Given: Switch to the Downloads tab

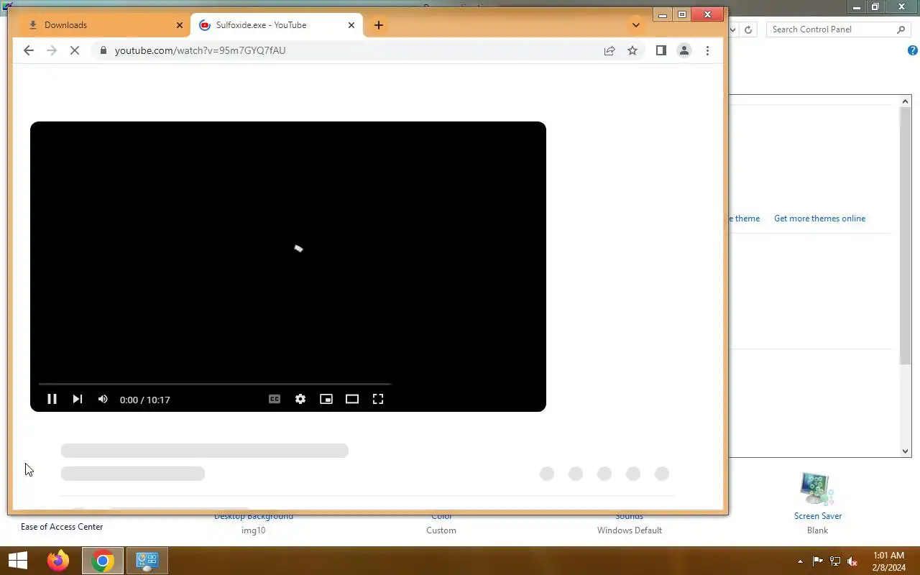Looking at the screenshot, I should click(103, 25).
